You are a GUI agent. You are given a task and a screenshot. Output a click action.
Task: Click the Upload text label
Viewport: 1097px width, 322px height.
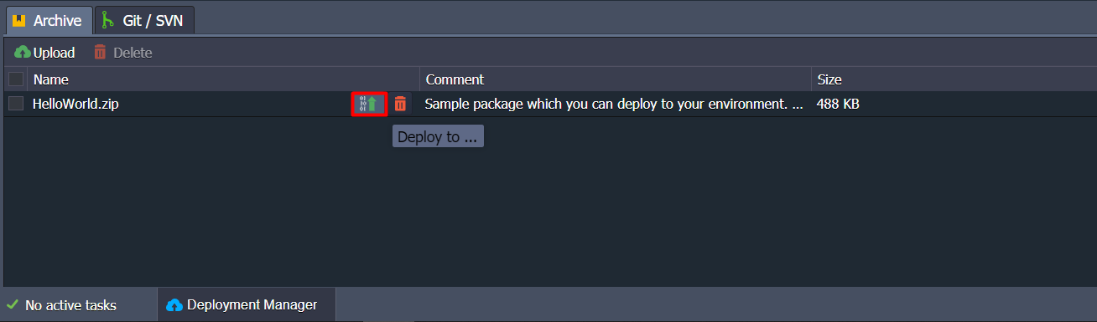pyautogui.click(x=54, y=53)
